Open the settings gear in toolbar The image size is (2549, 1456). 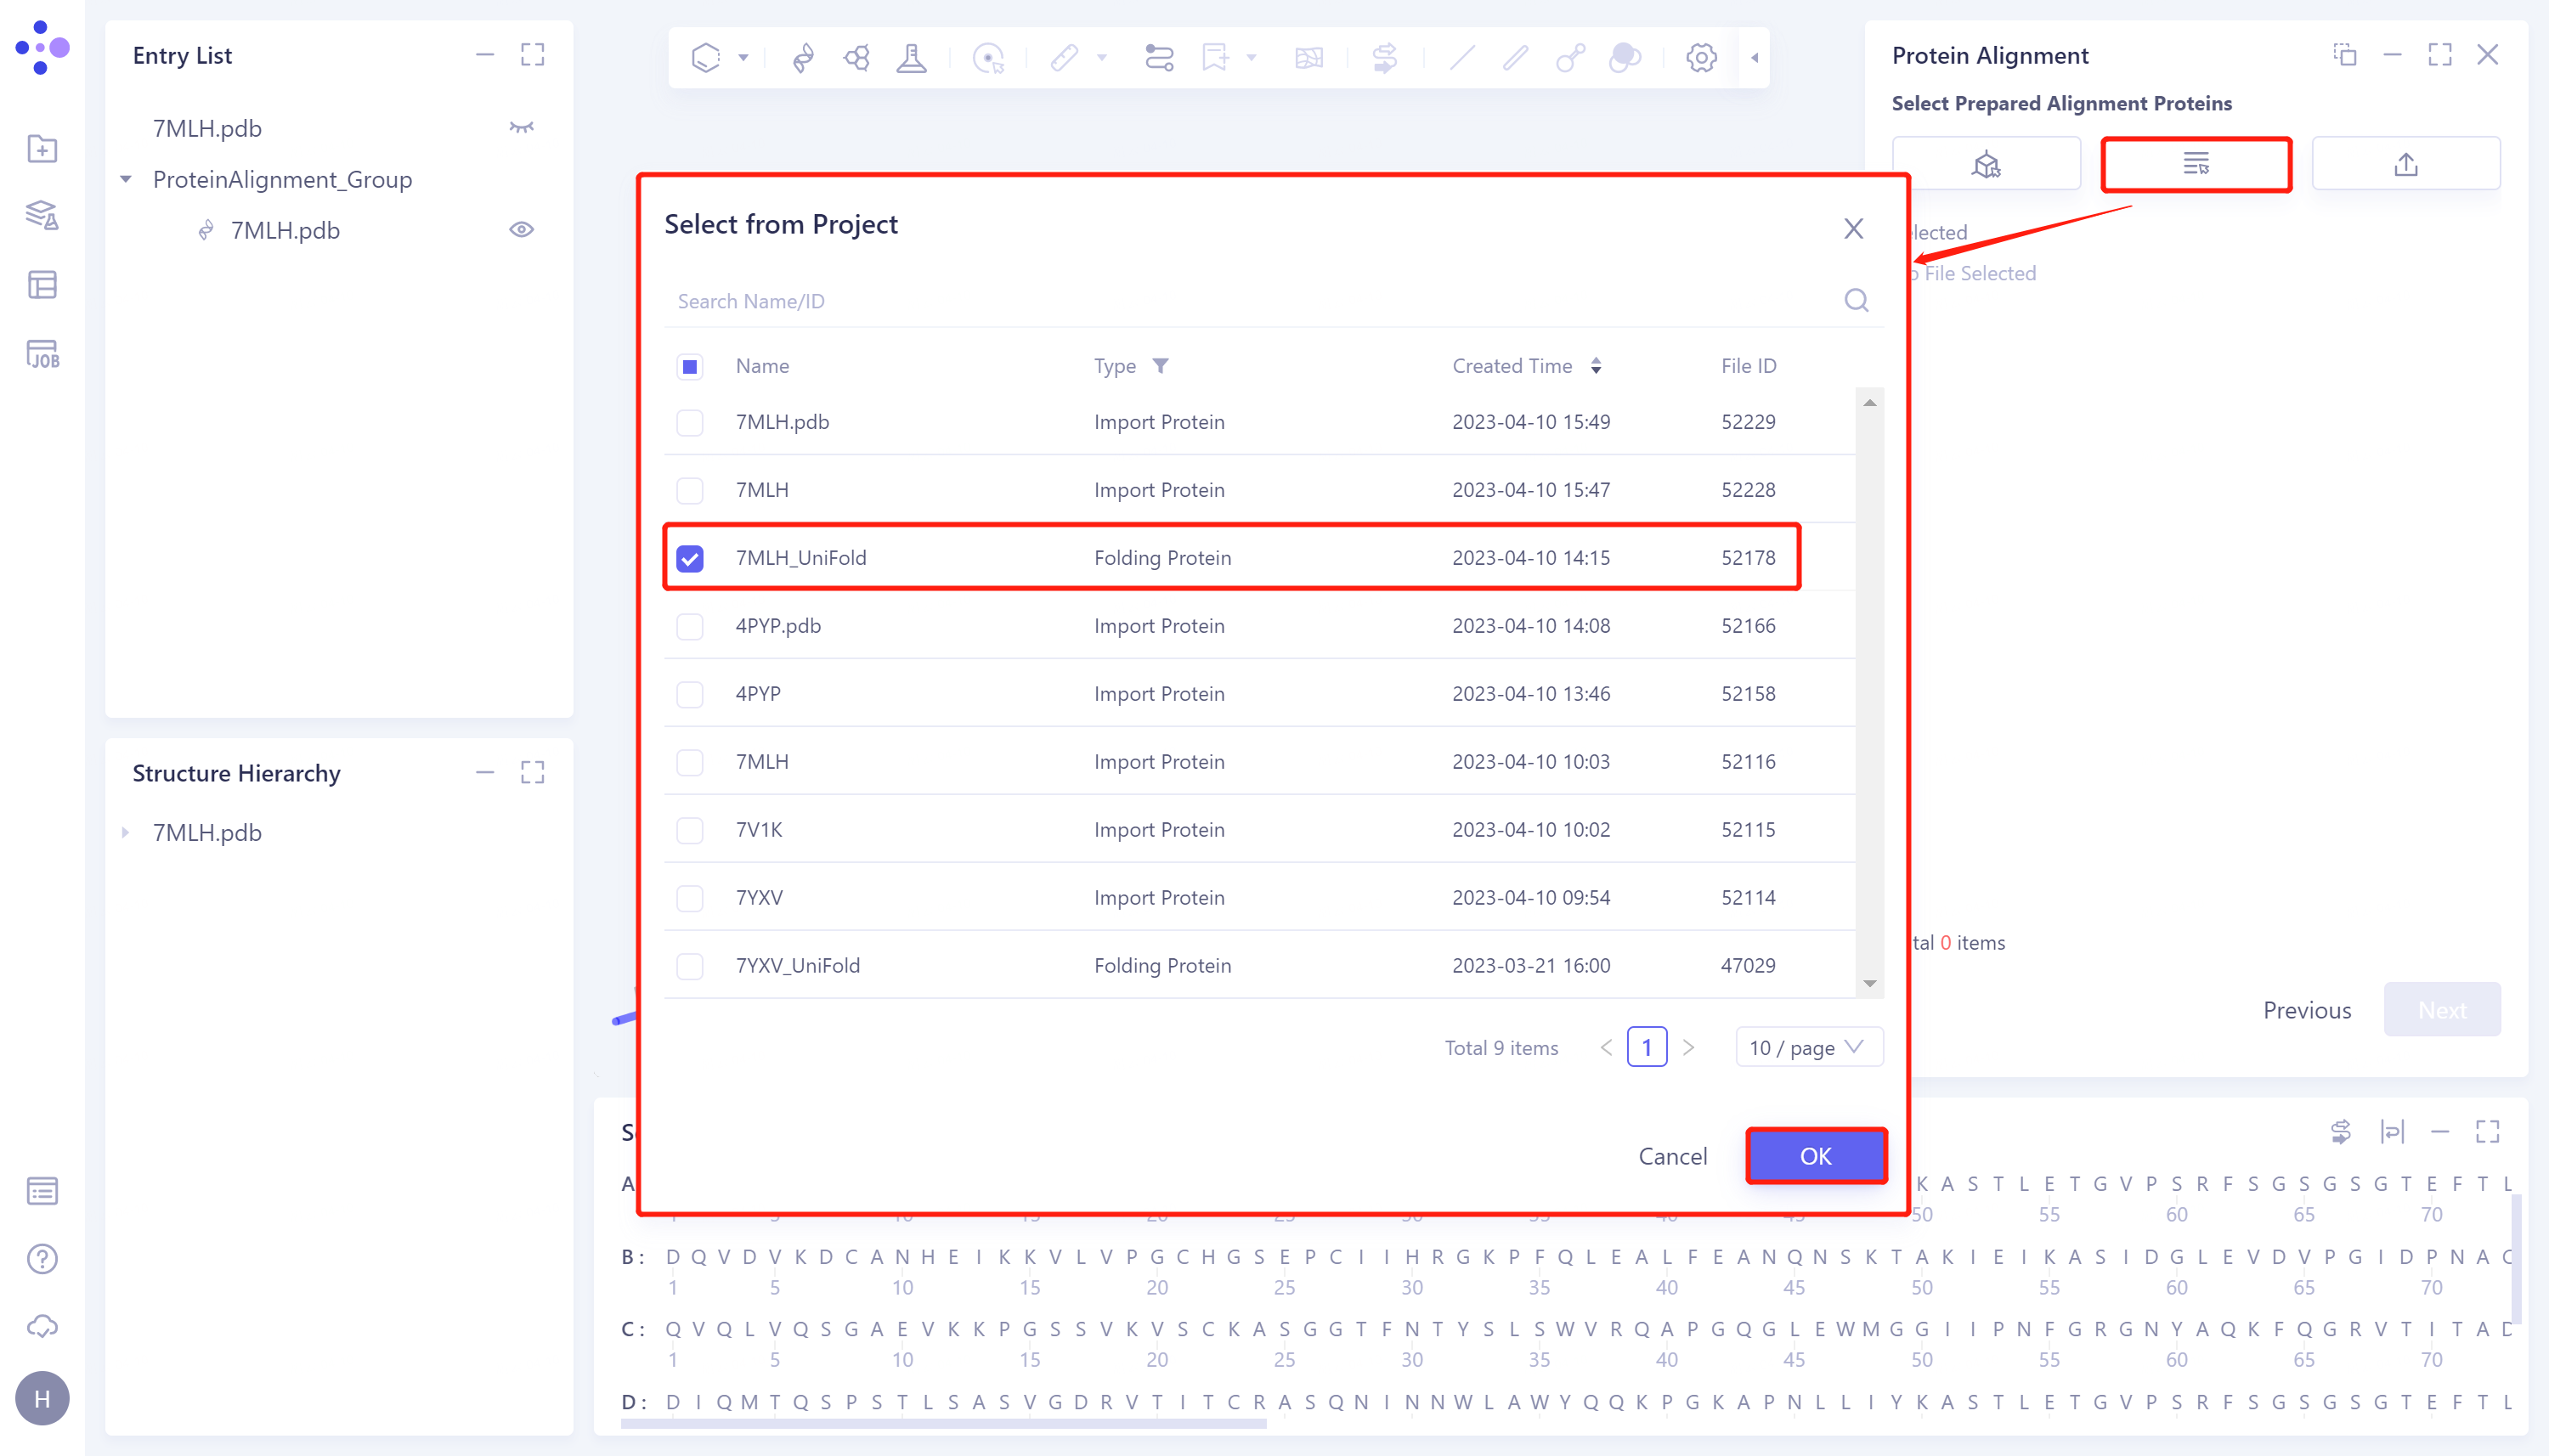(x=1701, y=58)
